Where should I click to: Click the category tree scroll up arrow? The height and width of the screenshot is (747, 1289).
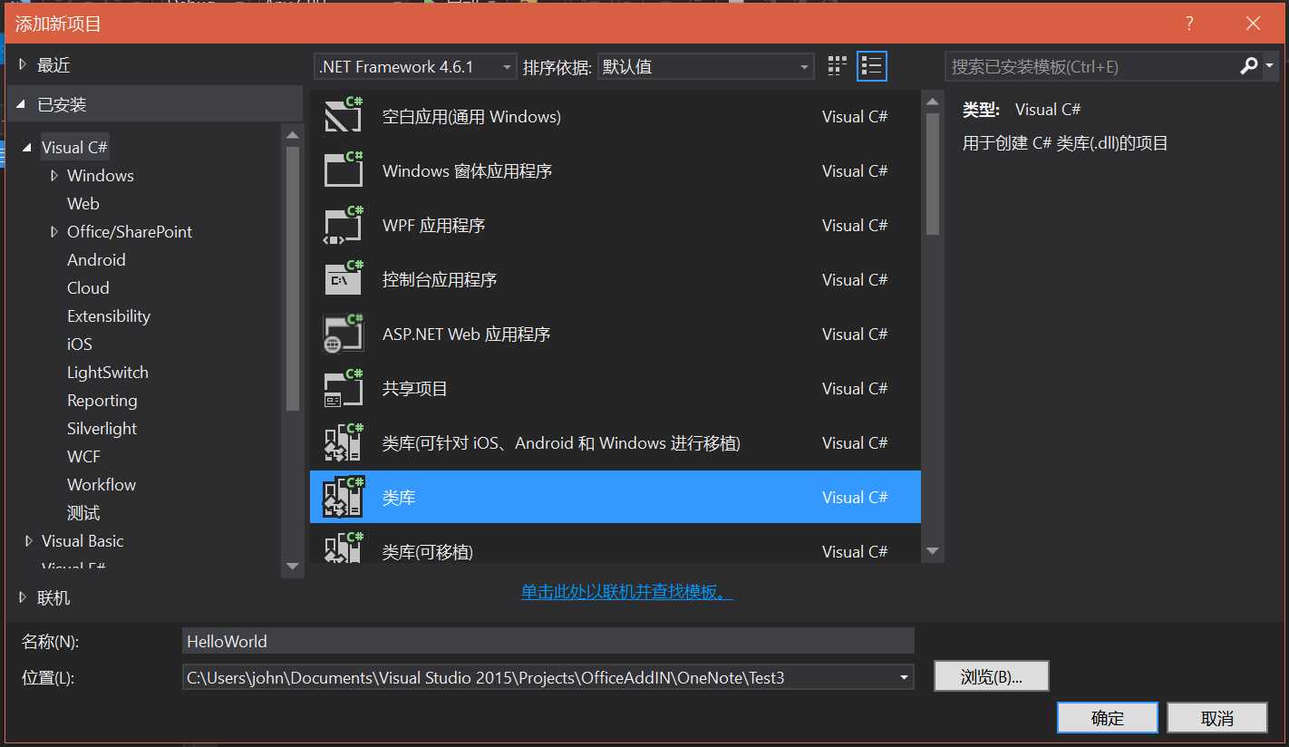click(293, 136)
